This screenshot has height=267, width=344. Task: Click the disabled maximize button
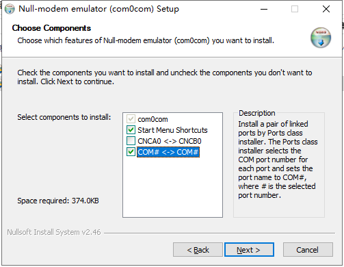coord(295,9)
